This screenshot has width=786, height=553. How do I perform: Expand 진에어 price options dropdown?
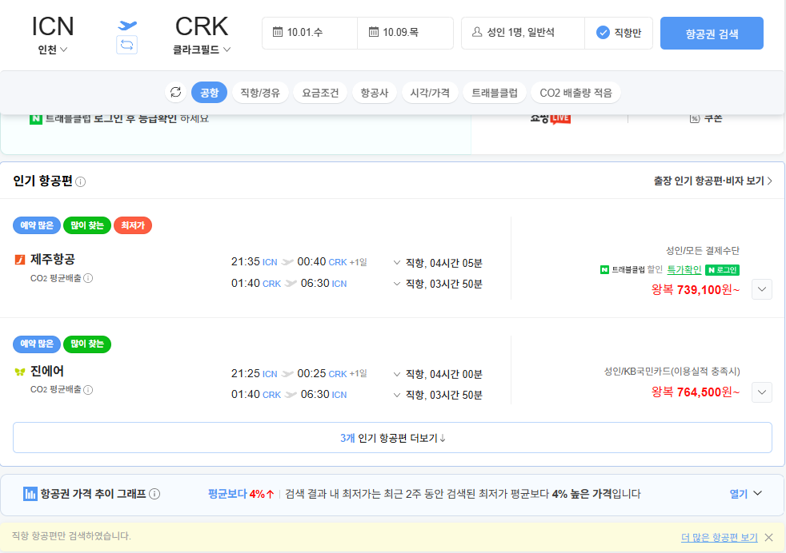[x=762, y=392]
